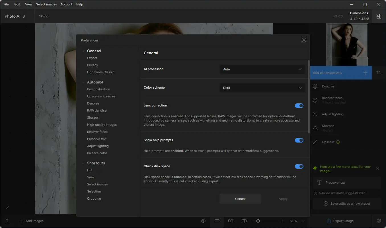Click the side-by-side view icon

231,221
